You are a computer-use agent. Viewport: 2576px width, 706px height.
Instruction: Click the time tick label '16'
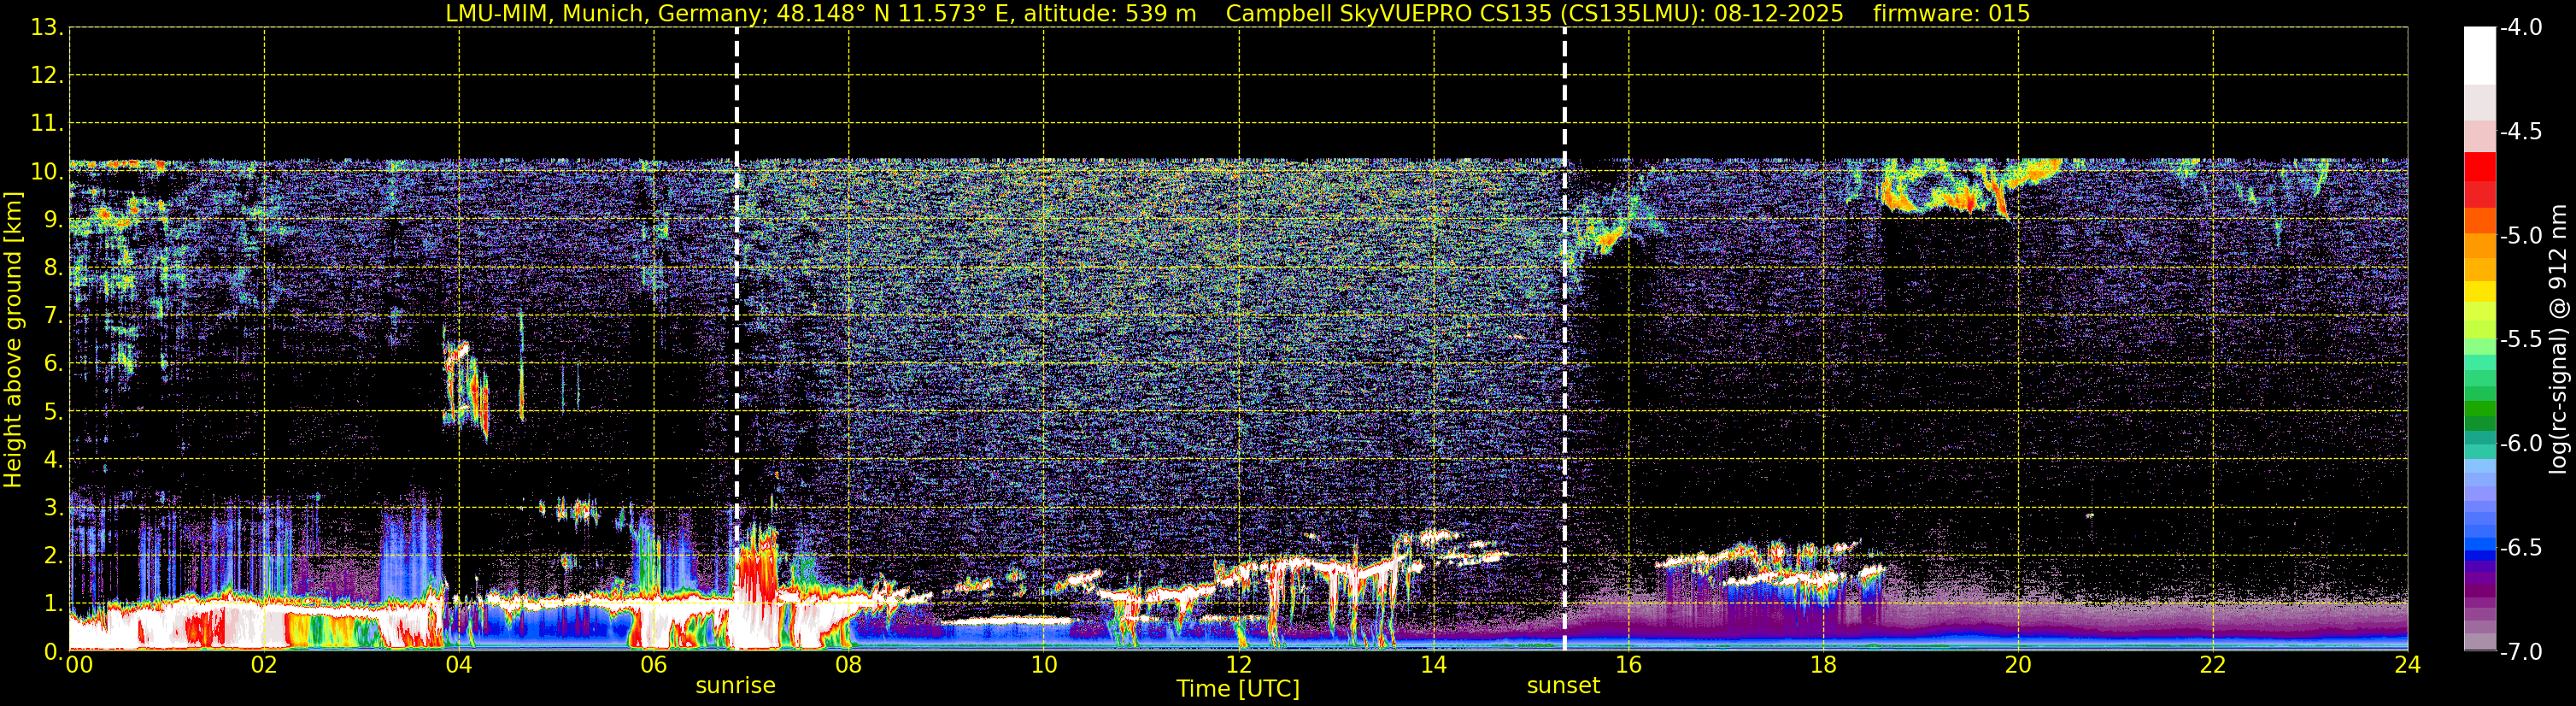(1628, 665)
